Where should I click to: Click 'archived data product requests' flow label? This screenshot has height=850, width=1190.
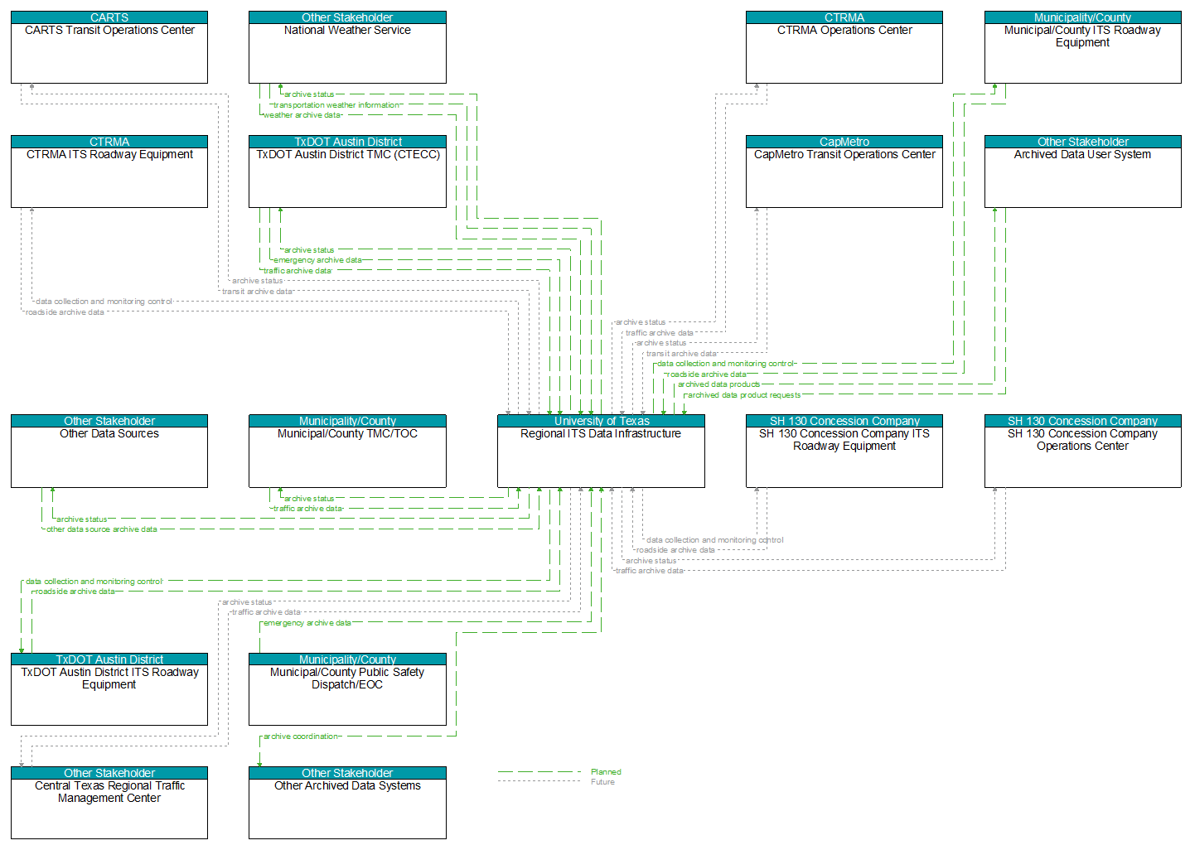pyautogui.click(x=744, y=395)
